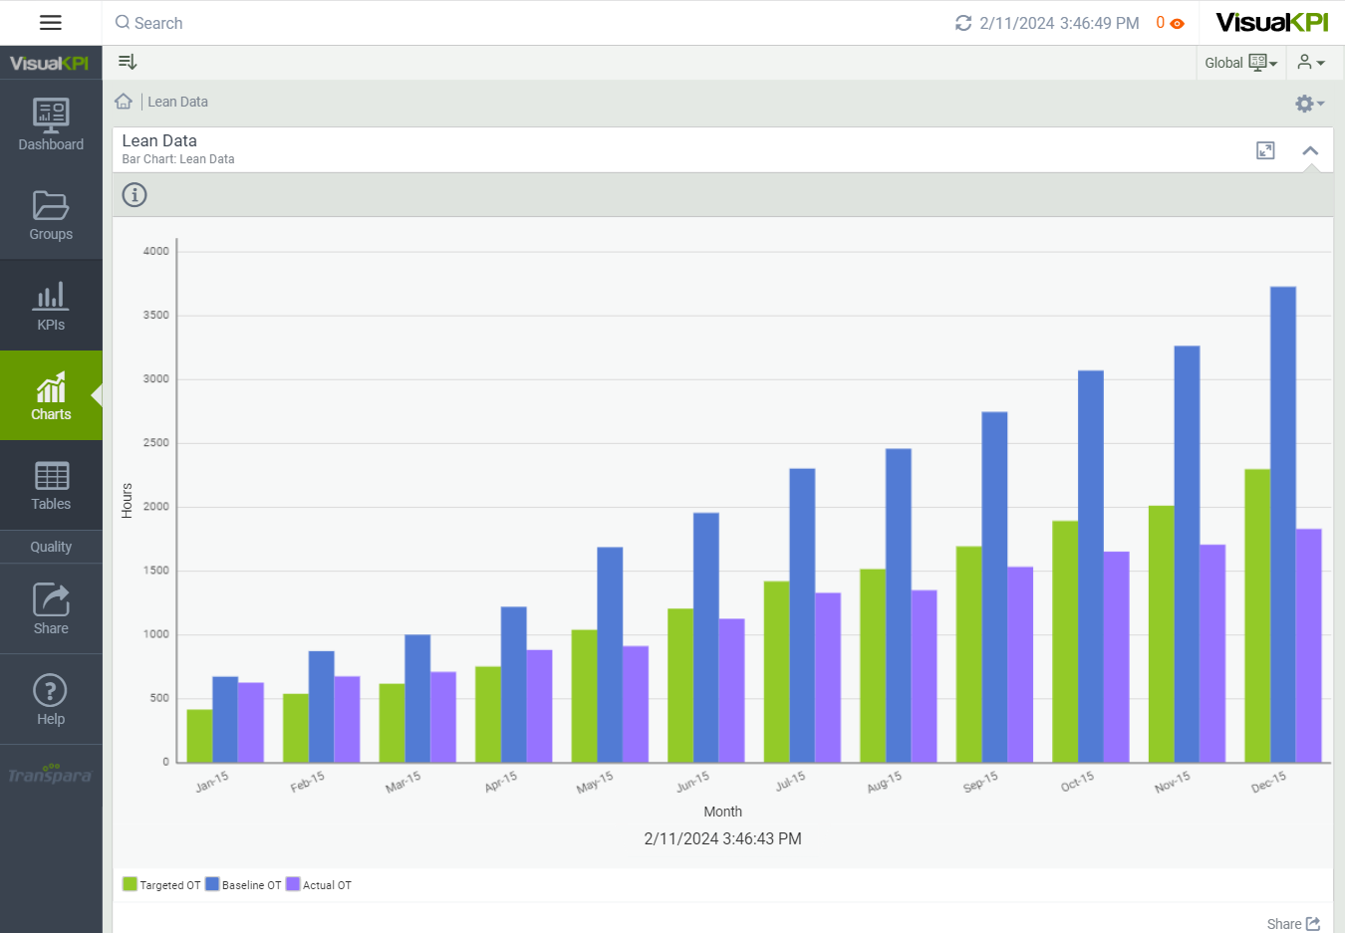Show chart info via the info icon

(x=134, y=195)
